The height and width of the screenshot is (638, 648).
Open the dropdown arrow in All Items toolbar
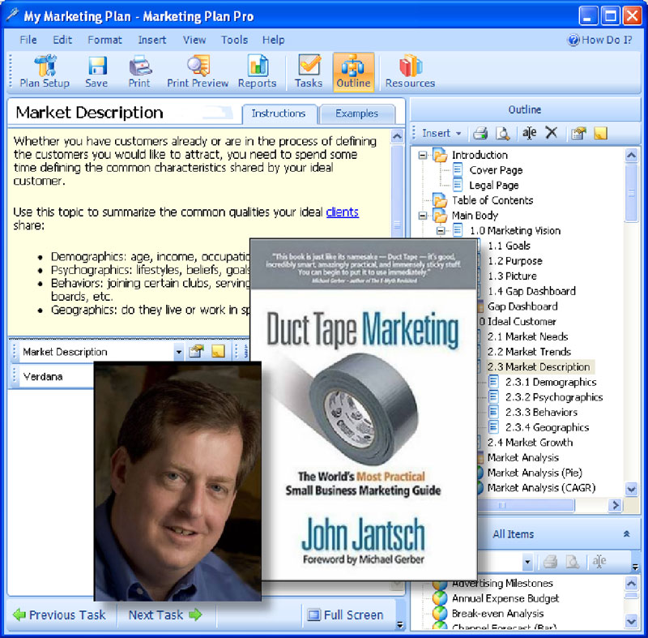[x=527, y=562]
